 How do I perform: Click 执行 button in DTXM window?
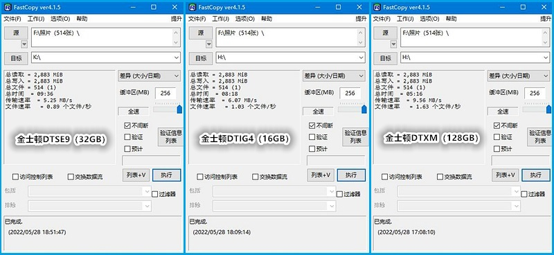click(x=536, y=175)
